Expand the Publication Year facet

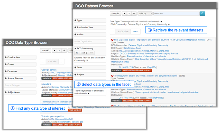pyautogui.click(x=90, y=27)
